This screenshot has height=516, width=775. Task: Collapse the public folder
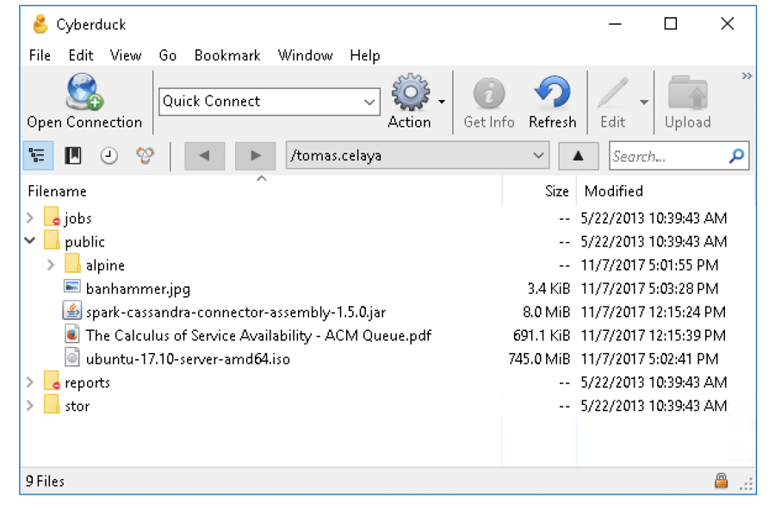coord(30,240)
